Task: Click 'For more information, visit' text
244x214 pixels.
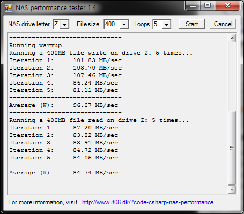Action: point(43,202)
